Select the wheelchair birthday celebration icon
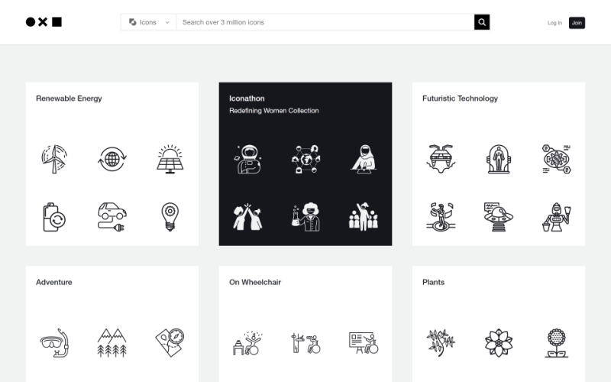 (x=247, y=343)
